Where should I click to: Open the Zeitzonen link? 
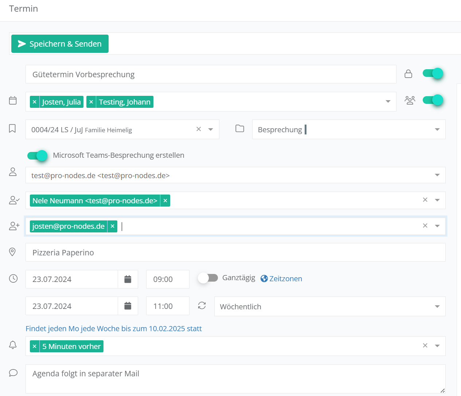tap(285, 279)
